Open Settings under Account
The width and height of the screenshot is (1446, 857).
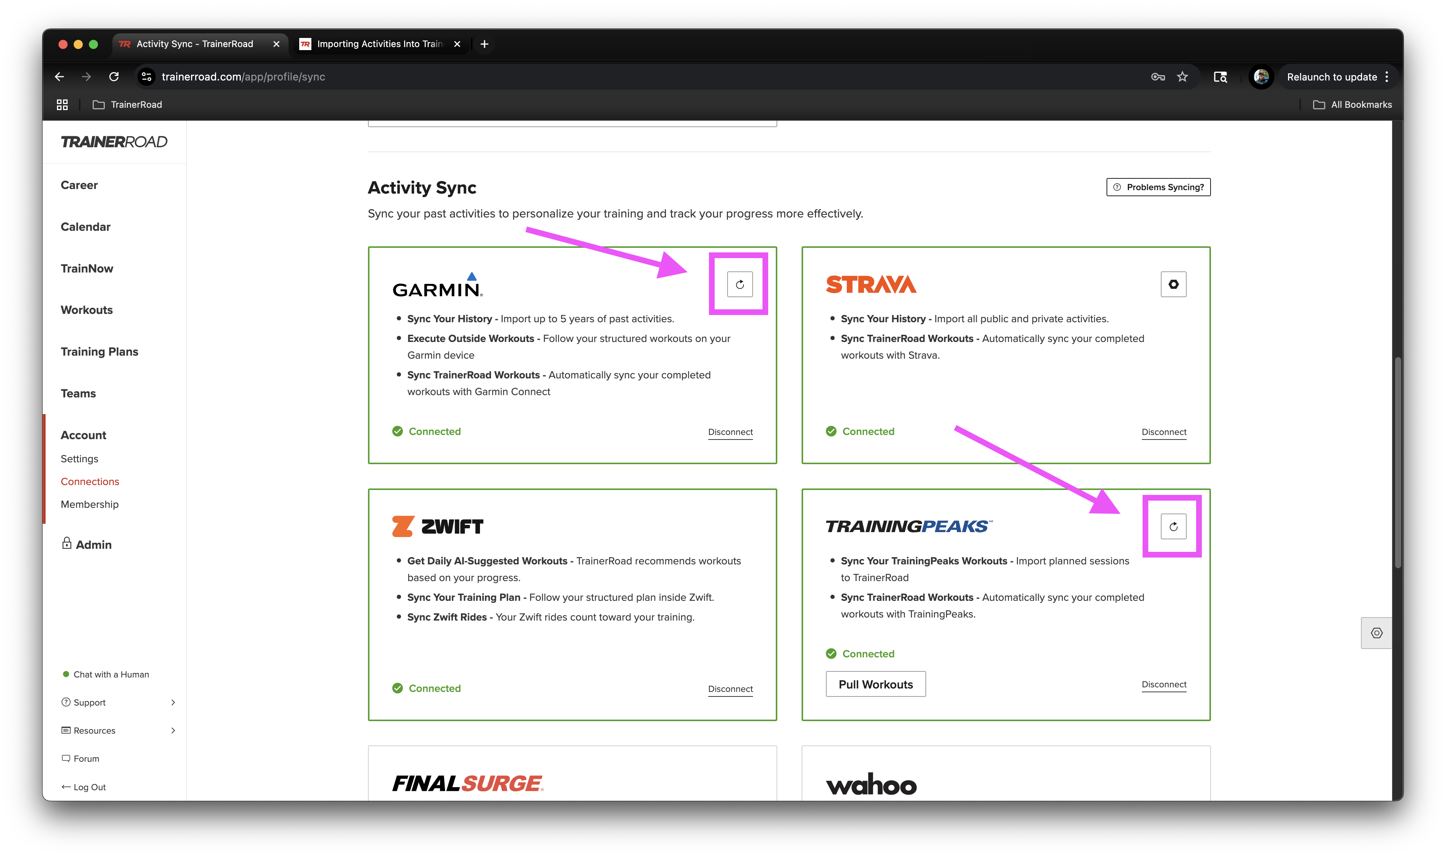click(79, 458)
